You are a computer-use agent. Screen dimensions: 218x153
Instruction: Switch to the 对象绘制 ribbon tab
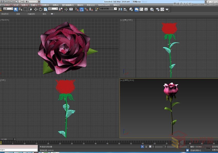[31, 14]
